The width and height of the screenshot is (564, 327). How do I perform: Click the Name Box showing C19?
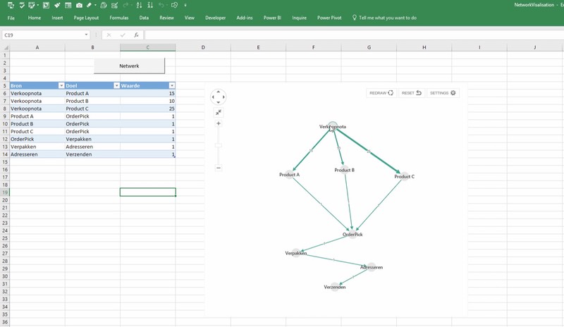pos(42,35)
